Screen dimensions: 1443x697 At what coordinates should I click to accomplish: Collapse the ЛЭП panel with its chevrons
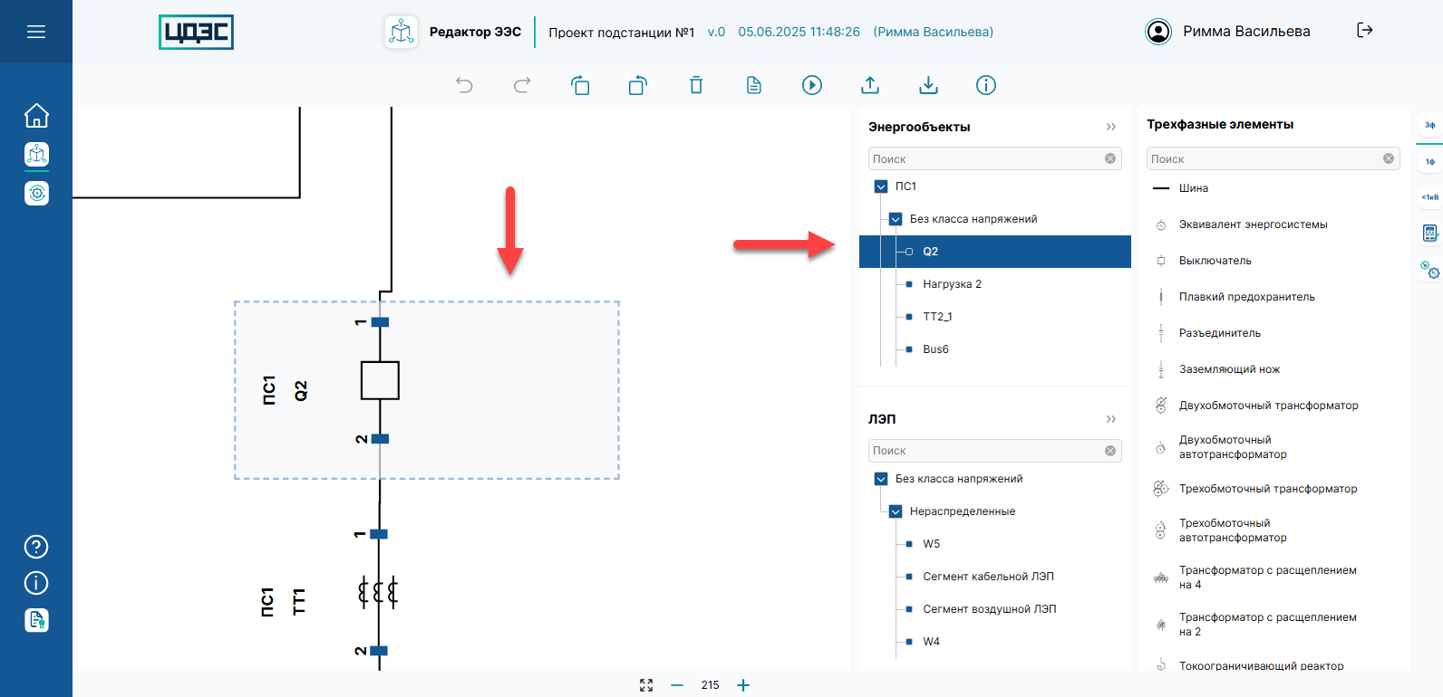coord(1110,419)
